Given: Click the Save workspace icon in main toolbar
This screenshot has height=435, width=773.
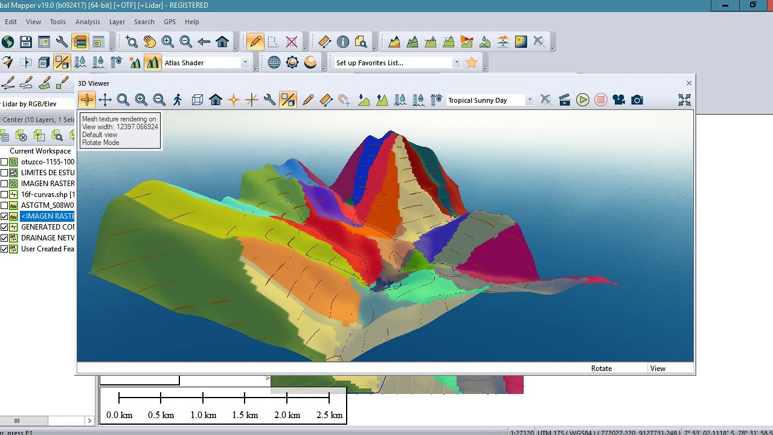Looking at the screenshot, I should [25, 42].
